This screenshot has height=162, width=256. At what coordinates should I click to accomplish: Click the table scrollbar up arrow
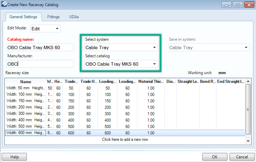(248, 81)
